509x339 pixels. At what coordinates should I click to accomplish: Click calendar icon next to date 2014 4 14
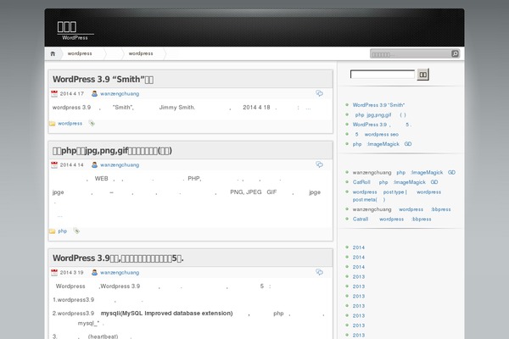(x=54, y=164)
